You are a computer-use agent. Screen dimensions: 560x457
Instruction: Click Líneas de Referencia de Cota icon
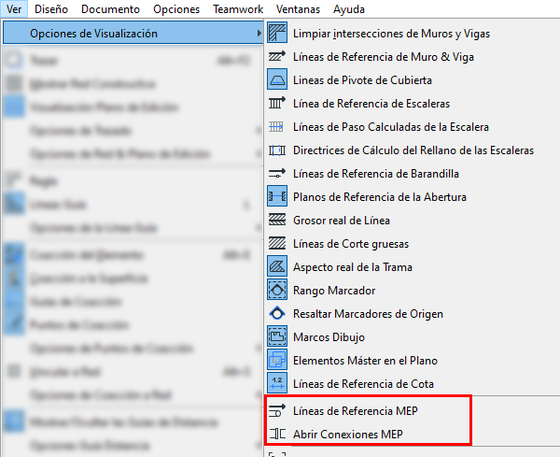pyautogui.click(x=277, y=383)
